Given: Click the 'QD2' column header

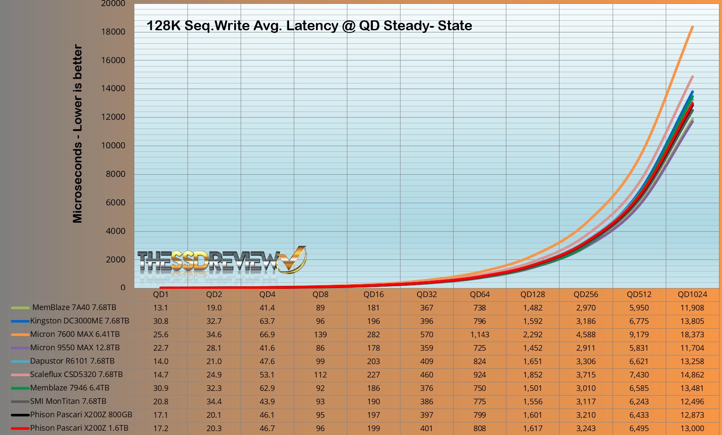Looking at the screenshot, I should pos(214,294).
